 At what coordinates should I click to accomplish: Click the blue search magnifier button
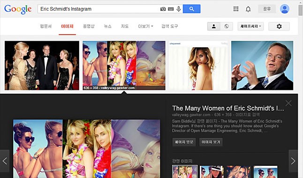191,9
